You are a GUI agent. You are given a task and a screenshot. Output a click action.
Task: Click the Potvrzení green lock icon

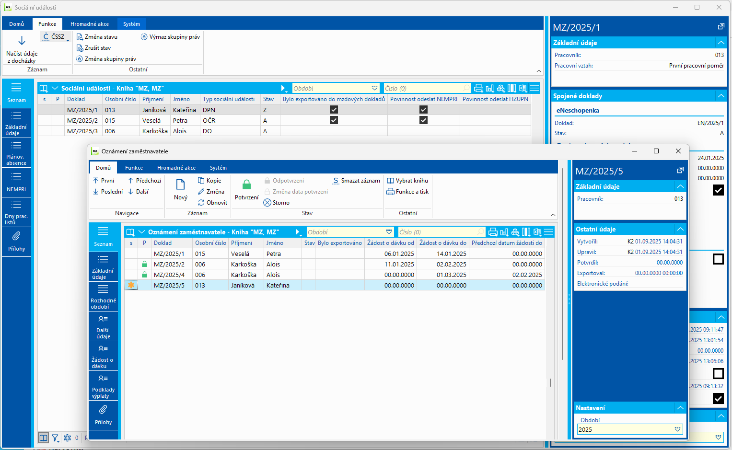point(246,185)
